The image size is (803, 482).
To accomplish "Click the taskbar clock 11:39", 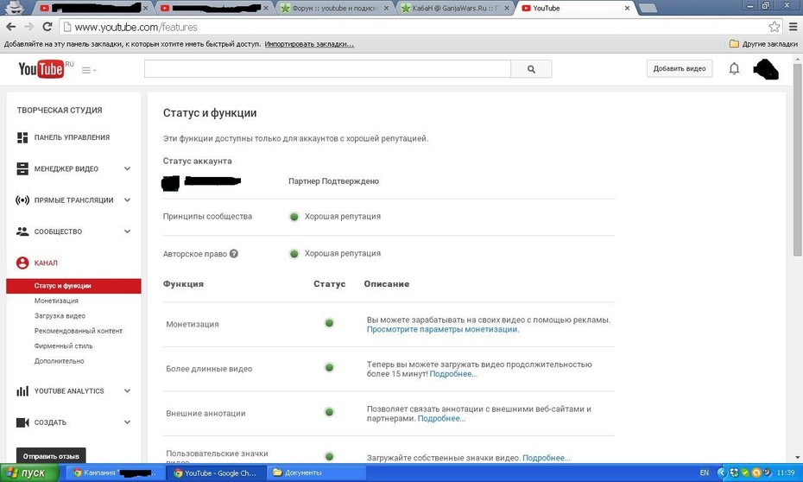I will click(786, 472).
